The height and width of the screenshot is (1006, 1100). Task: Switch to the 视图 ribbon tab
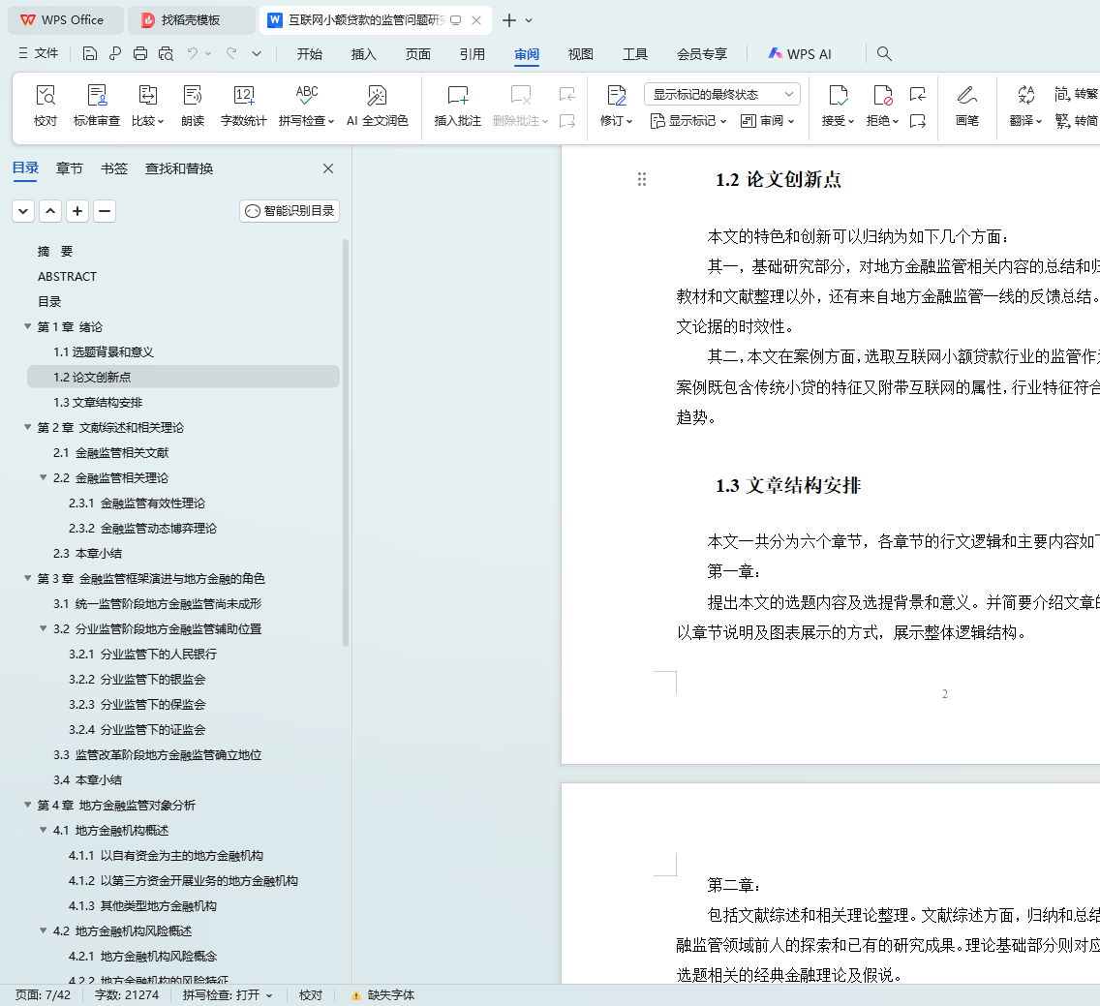click(x=580, y=54)
